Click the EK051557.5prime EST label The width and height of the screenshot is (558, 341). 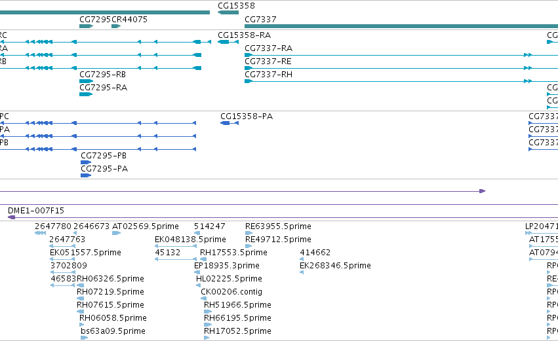pyautogui.click(x=85, y=253)
